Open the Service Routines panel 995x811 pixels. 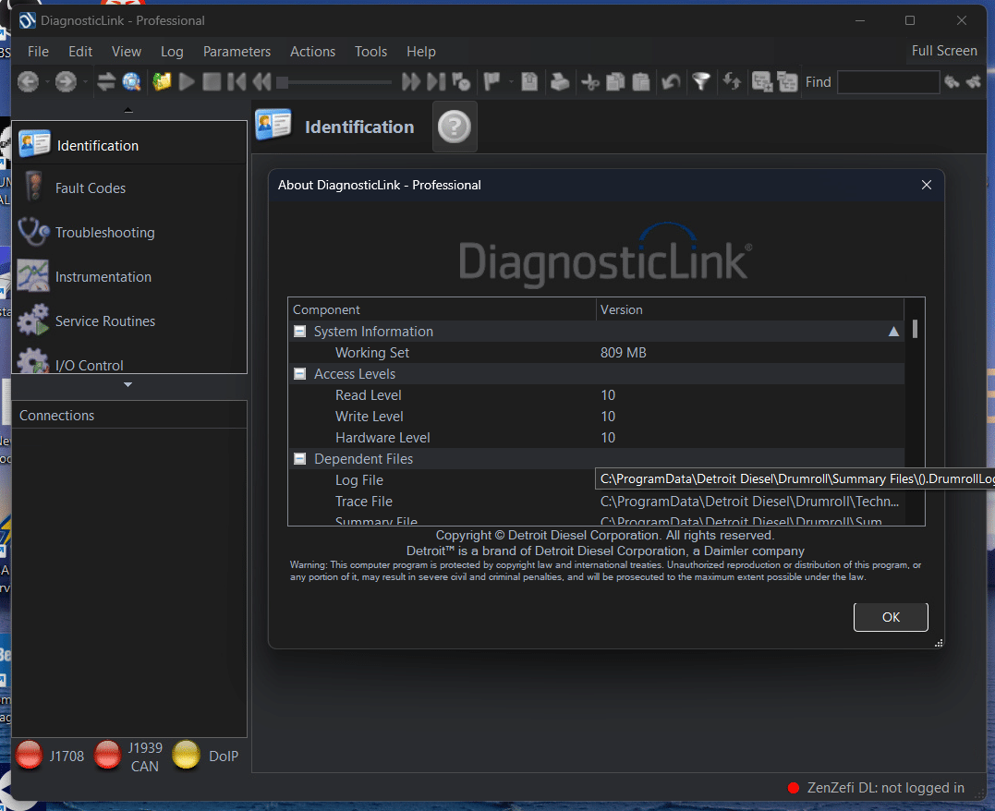[x=33, y=321]
